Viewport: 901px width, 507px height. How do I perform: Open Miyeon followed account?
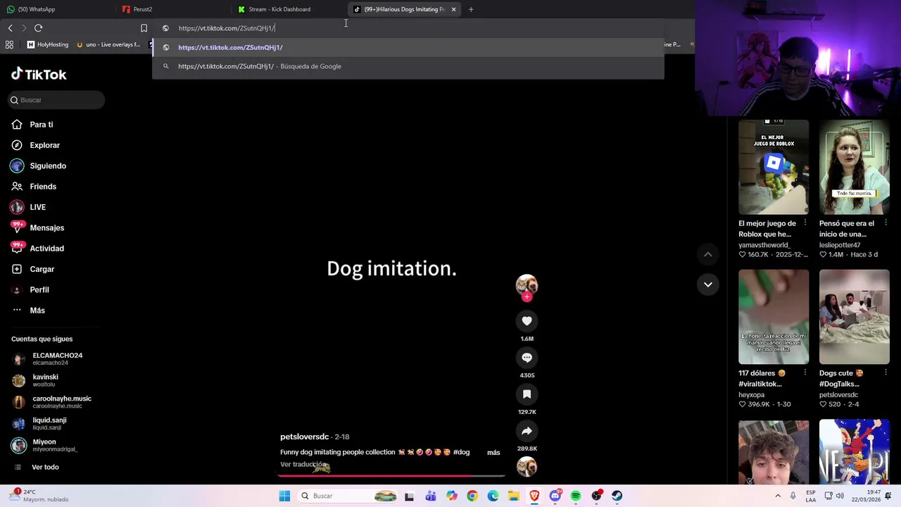pyautogui.click(x=44, y=445)
